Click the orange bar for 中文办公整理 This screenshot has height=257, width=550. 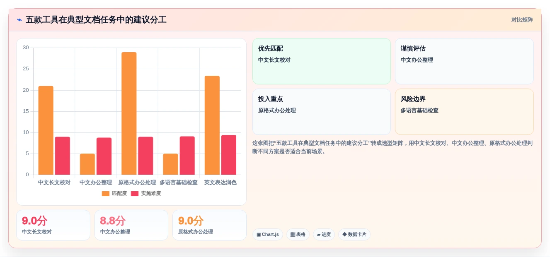click(x=87, y=164)
